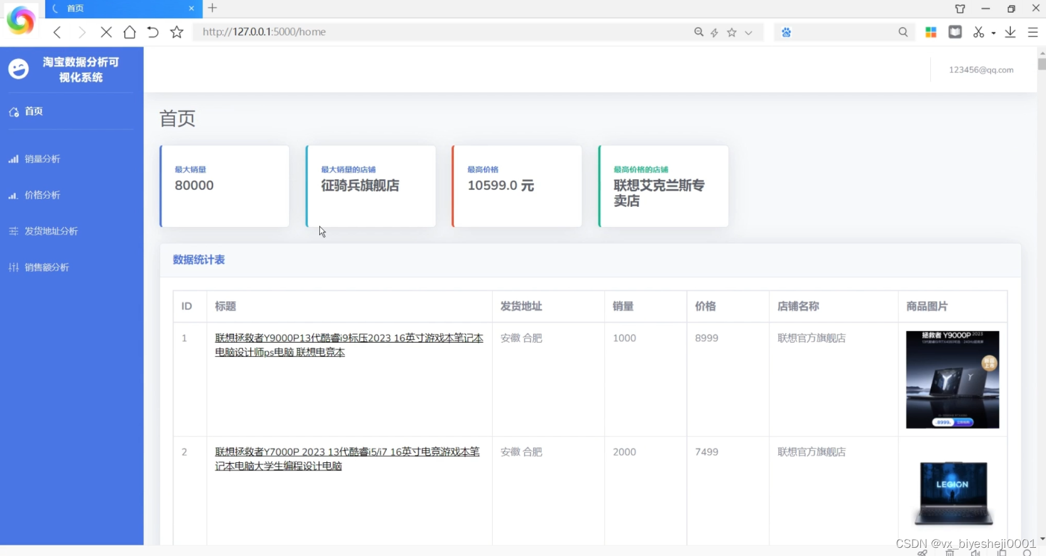Open the downloads icon
Image resolution: width=1046 pixels, height=556 pixels.
[1010, 32]
